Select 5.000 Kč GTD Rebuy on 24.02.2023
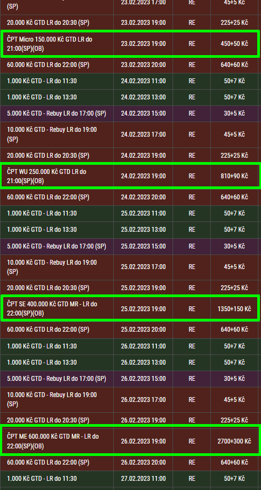Image resolution: width=261 pixels, height=490 pixels. [130, 113]
